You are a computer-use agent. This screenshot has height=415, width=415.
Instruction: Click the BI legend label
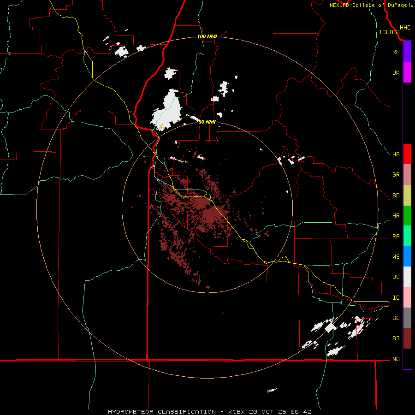(396, 338)
